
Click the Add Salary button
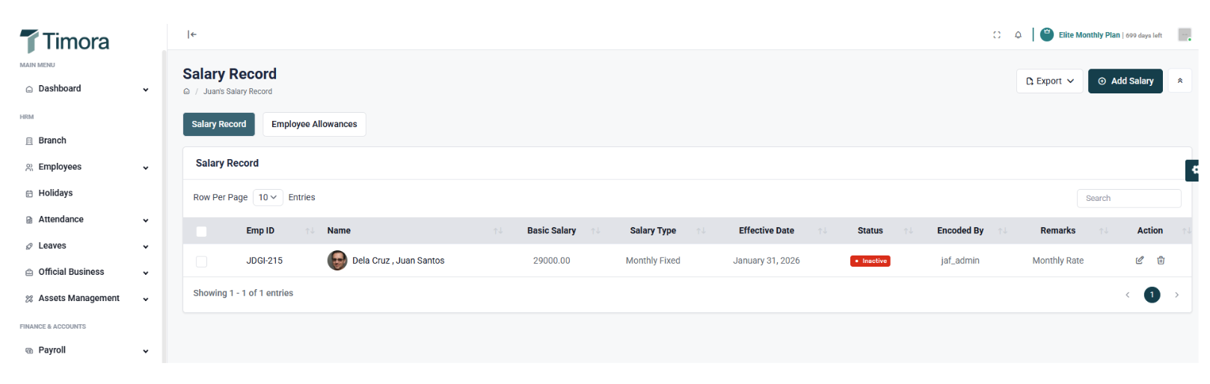coord(1125,81)
